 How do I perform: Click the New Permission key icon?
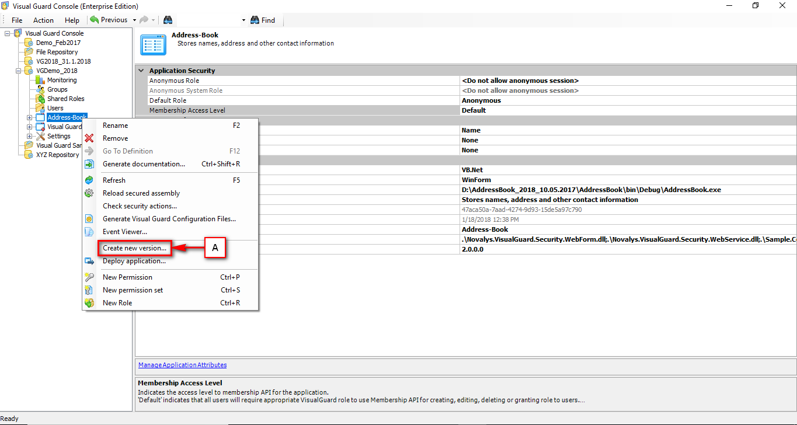tap(89, 277)
